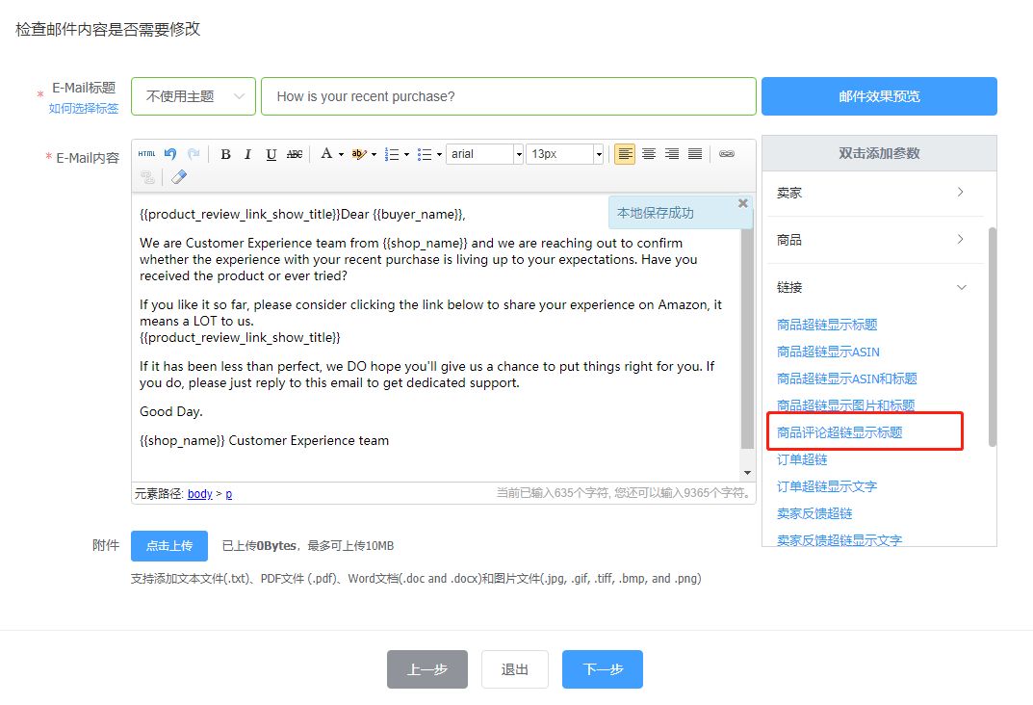The width and height of the screenshot is (1033, 705).
Task: Justify the text alignment
Action: (x=695, y=154)
